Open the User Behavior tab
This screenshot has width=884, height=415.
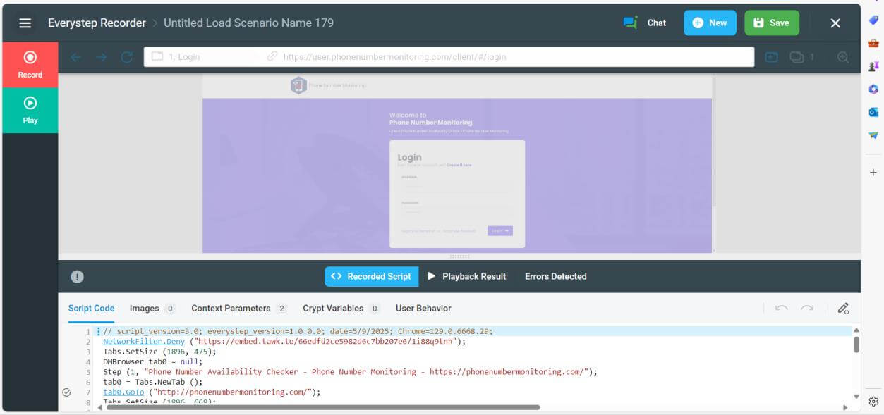click(423, 308)
